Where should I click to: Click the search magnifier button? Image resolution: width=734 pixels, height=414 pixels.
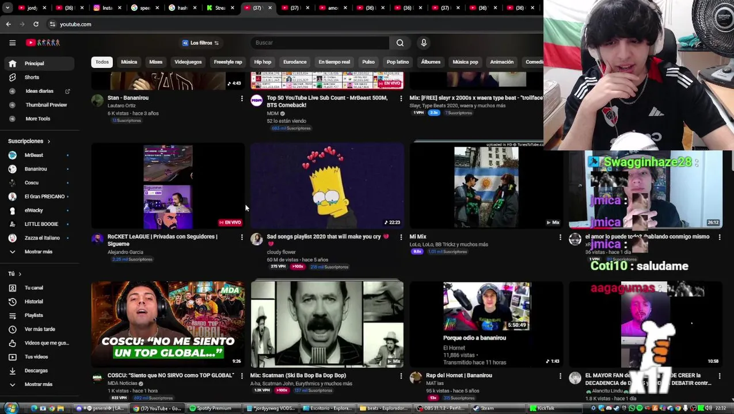coord(400,43)
